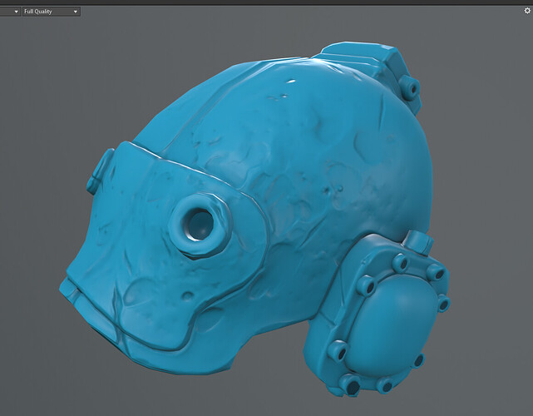
Task: Click the leftmost bolt on the ear cover
Action: pyautogui.click(x=339, y=351)
